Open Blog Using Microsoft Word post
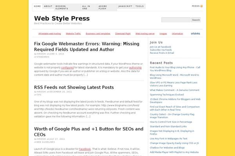 (x=174, y=76)
